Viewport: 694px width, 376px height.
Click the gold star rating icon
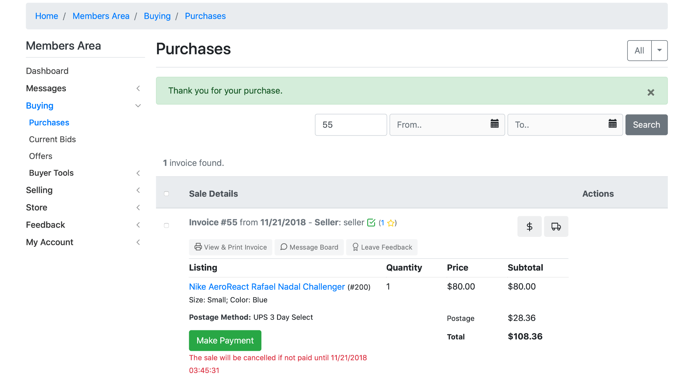(391, 223)
